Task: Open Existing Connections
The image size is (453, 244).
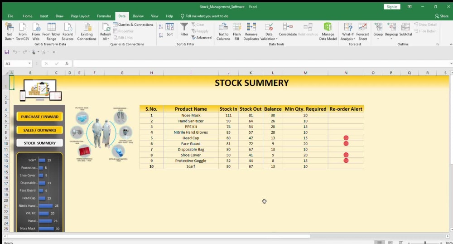Action: pos(87,31)
